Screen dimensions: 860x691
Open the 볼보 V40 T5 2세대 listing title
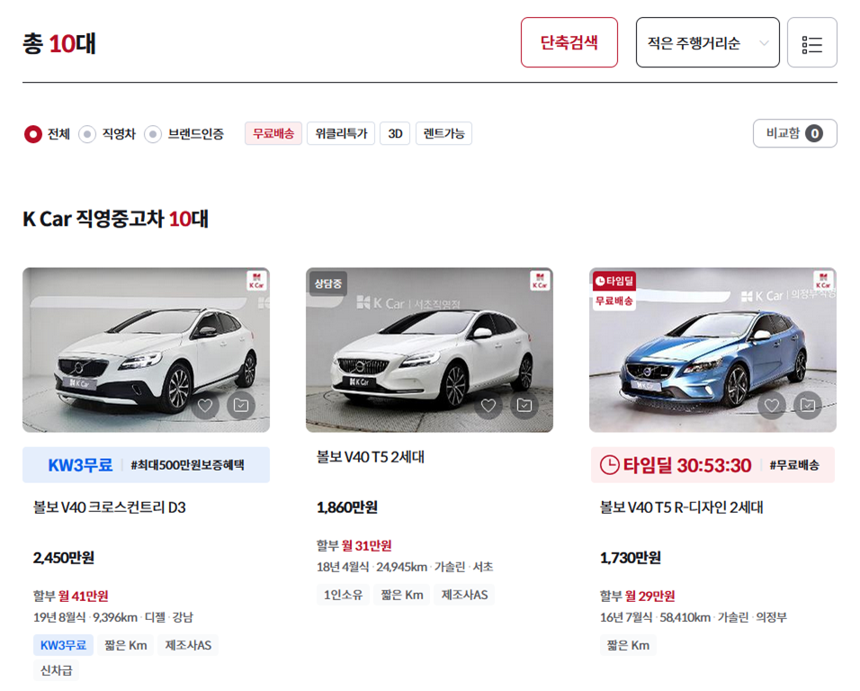[x=371, y=457]
